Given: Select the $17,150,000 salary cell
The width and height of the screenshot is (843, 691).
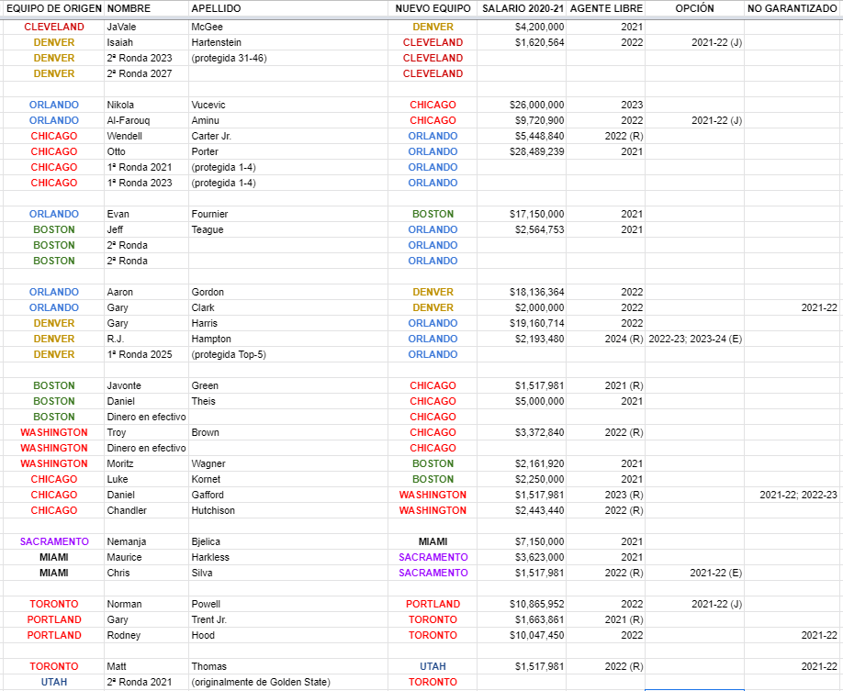Looking at the screenshot, I should pyautogui.click(x=522, y=214).
